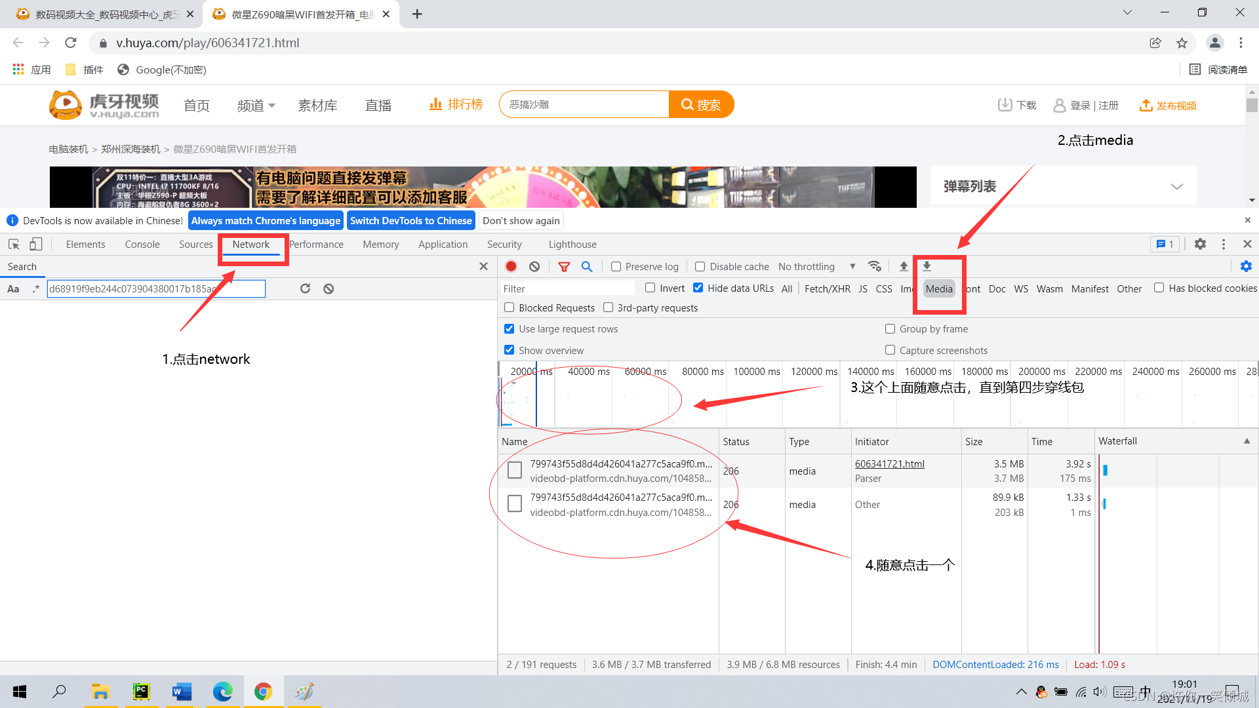Check the Disable cache checkbox
This screenshot has height=708, width=1259.
tap(700, 267)
